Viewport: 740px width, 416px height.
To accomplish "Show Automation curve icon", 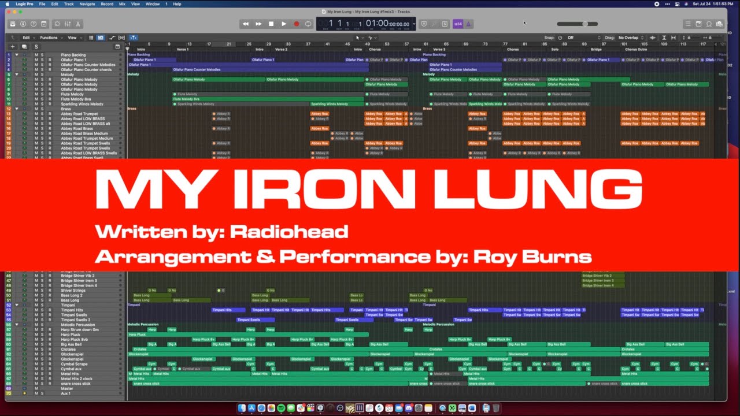I will [x=112, y=38].
